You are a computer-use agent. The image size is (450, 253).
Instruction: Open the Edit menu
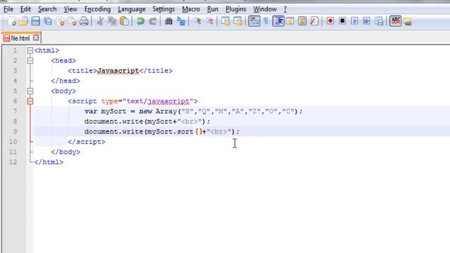coord(25,9)
